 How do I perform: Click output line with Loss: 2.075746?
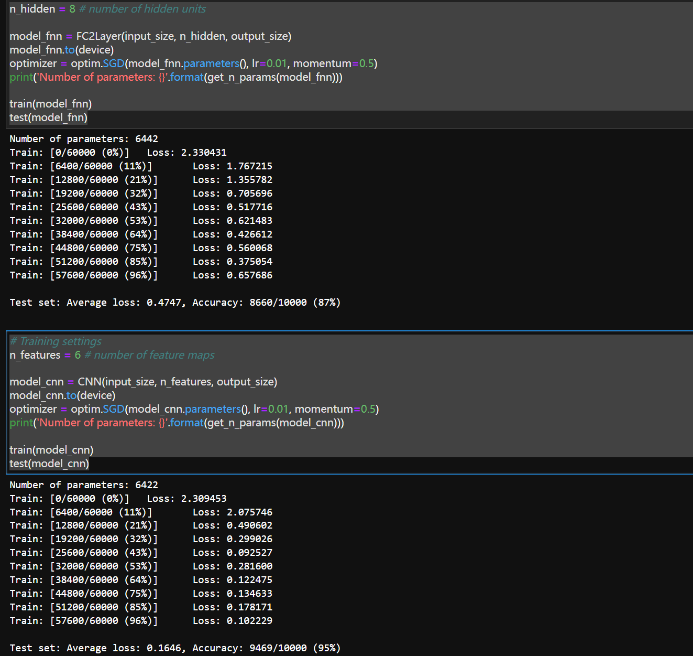(141, 512)
